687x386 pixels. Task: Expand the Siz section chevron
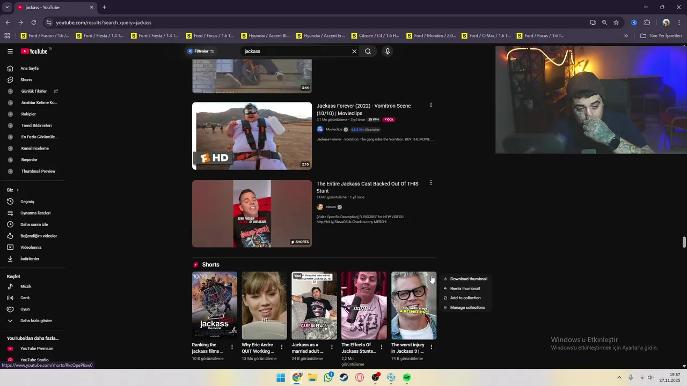17,190
